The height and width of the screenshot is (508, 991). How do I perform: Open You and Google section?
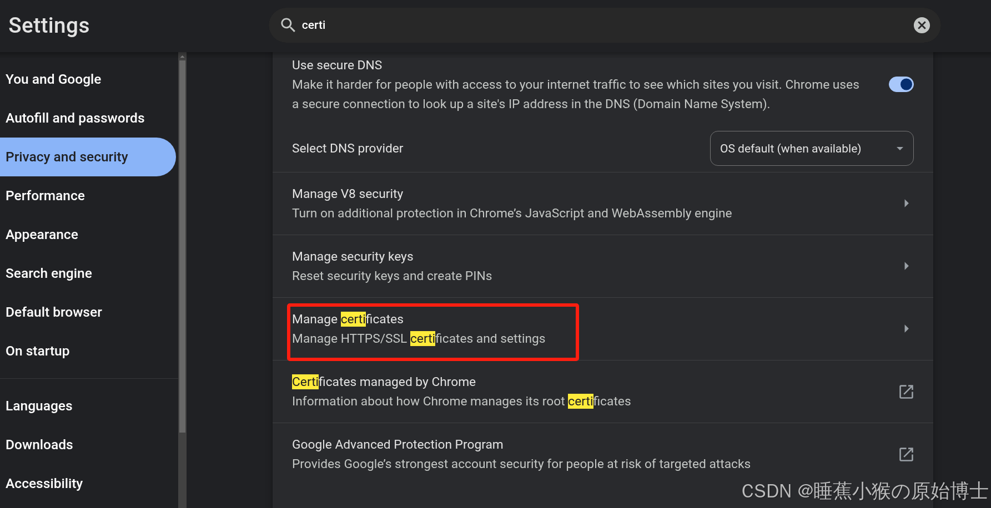coord(53,79)
